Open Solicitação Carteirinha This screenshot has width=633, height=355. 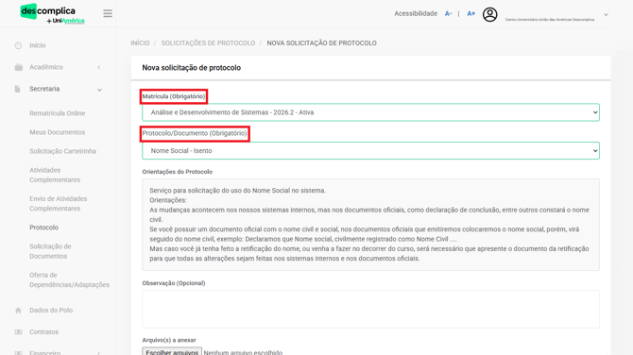62,151
